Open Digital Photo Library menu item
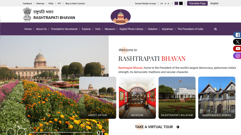This screenshot has height=135, width=241. click(131, 29)
